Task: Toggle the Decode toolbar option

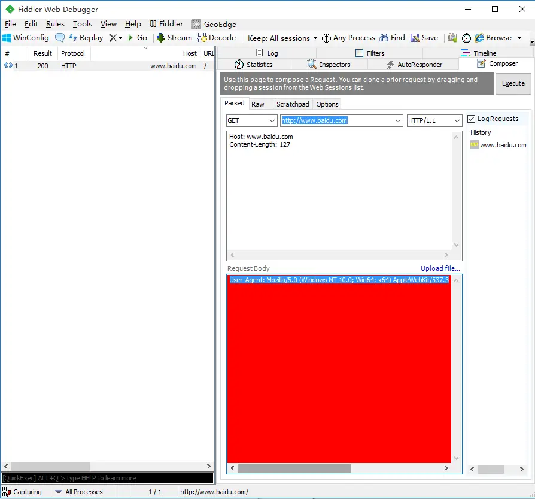Action: (217, 38)
